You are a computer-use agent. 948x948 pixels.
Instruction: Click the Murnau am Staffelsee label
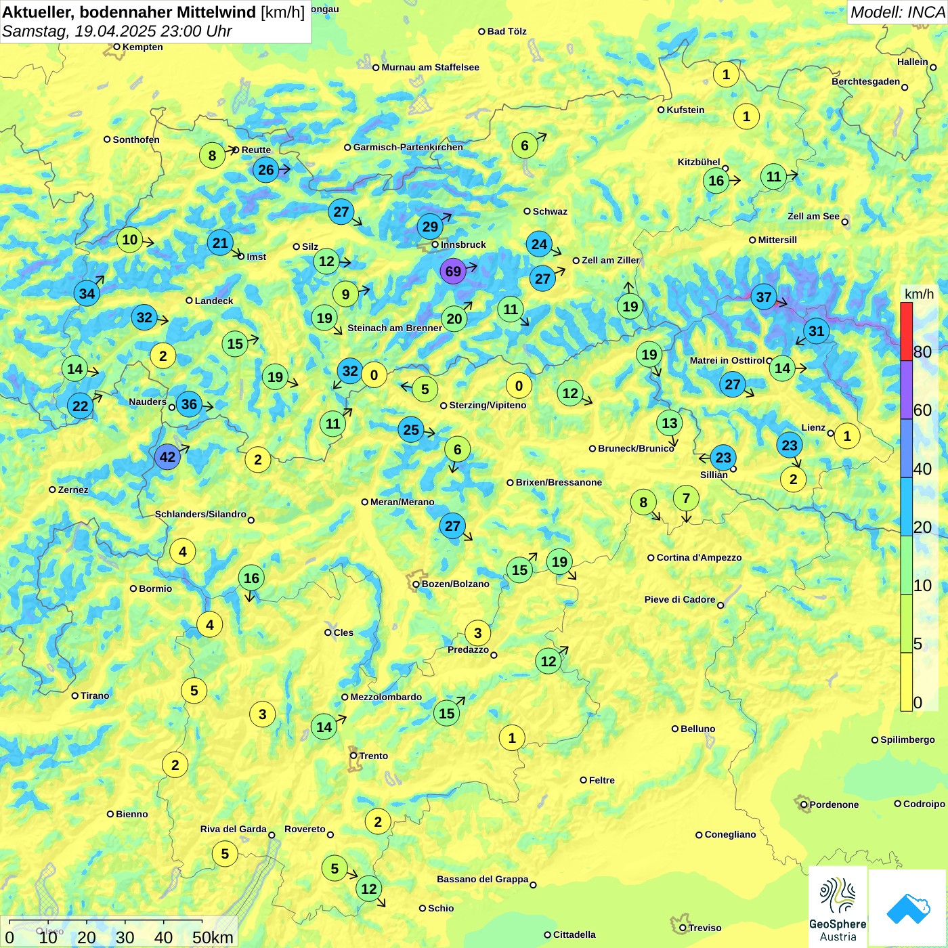coord(430,67)
